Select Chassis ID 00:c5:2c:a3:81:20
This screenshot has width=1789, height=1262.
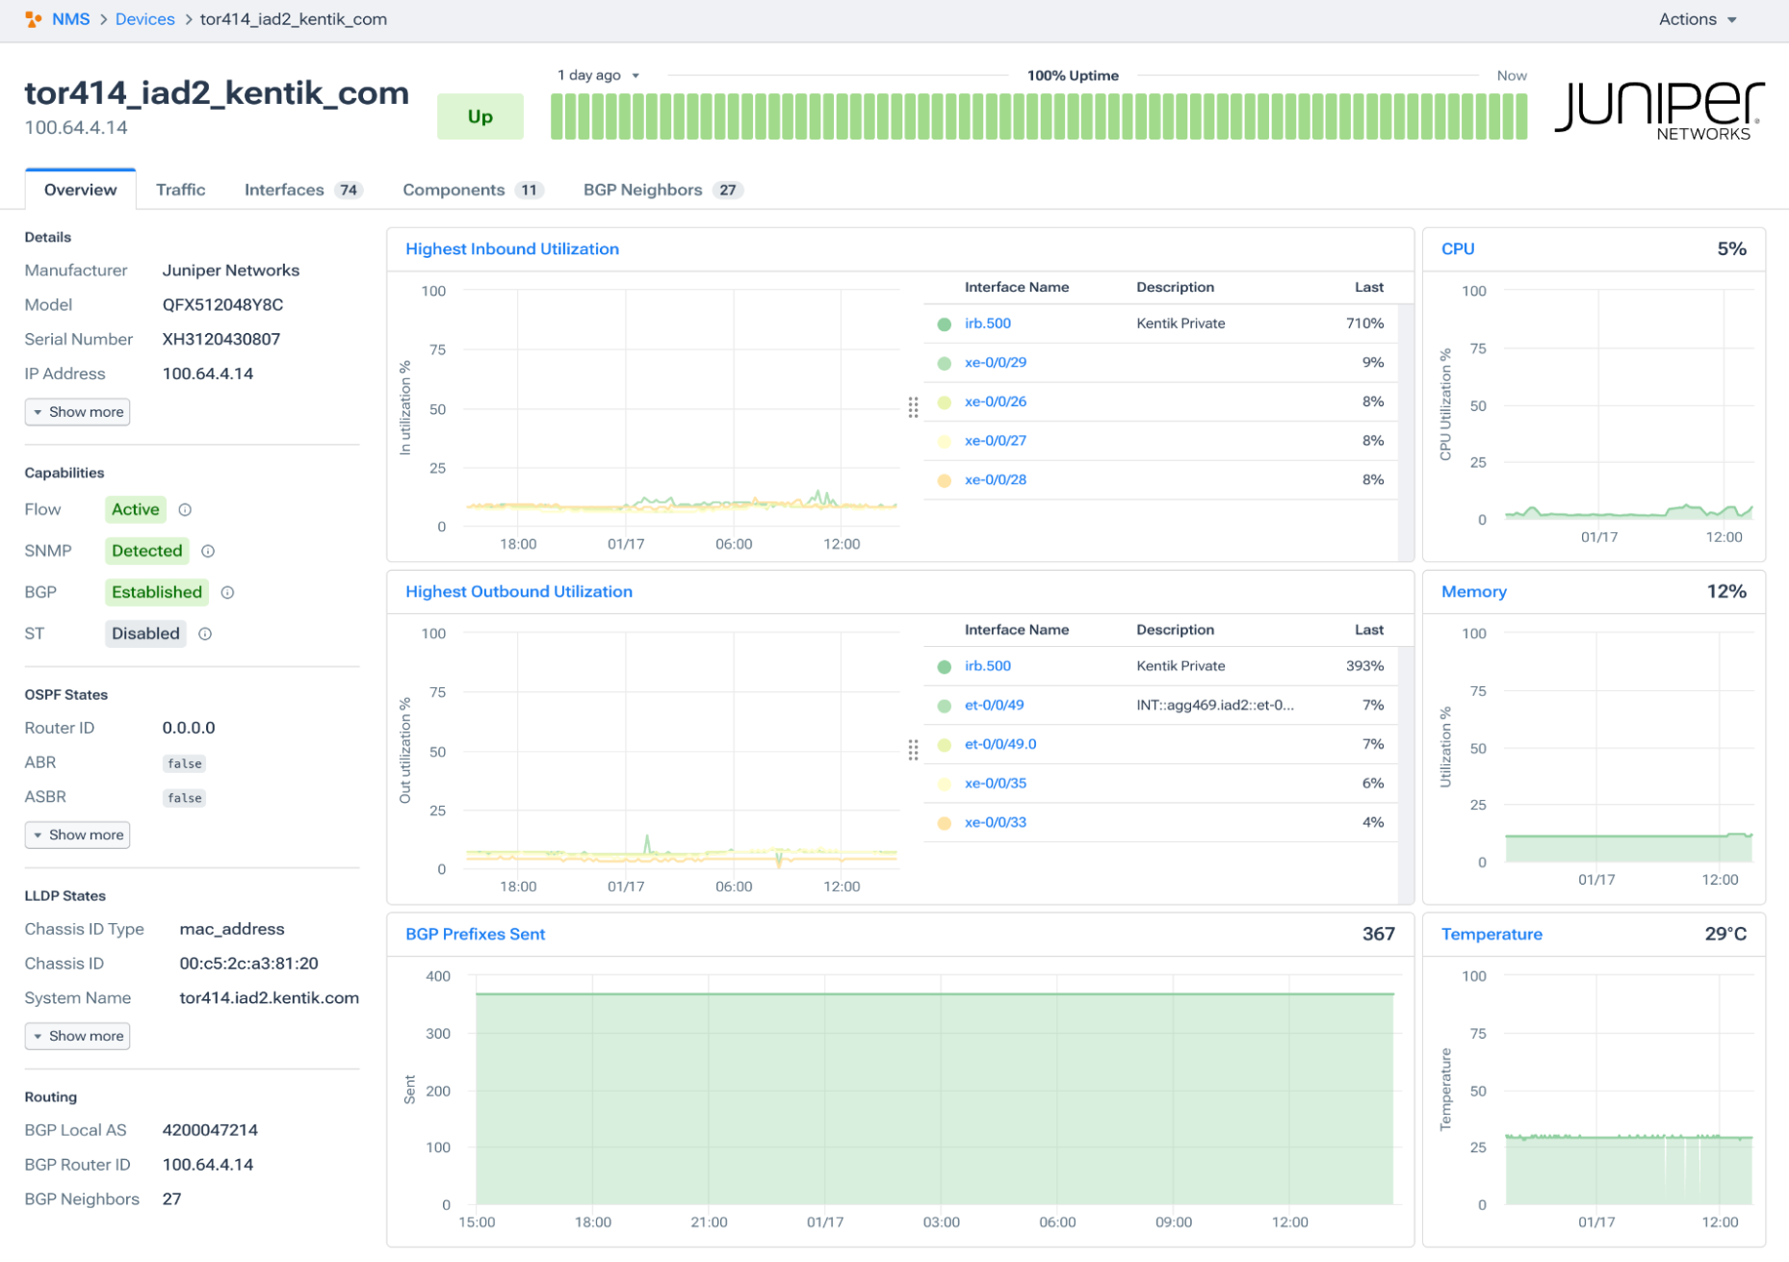[248, 965]
